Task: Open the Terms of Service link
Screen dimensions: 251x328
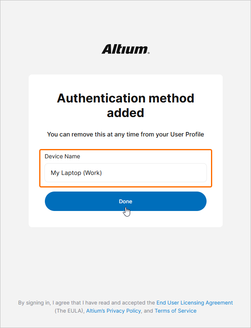Action: (175, 311)
